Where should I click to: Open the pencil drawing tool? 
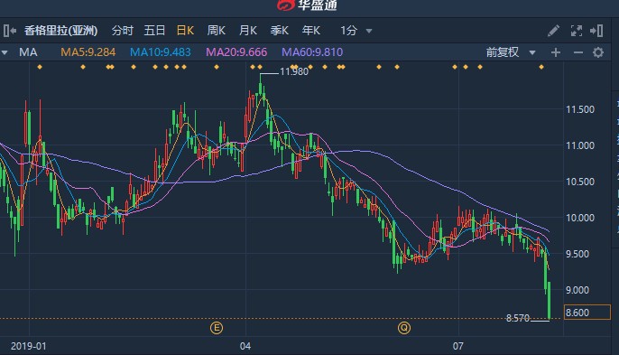click(x=553, y=31)
